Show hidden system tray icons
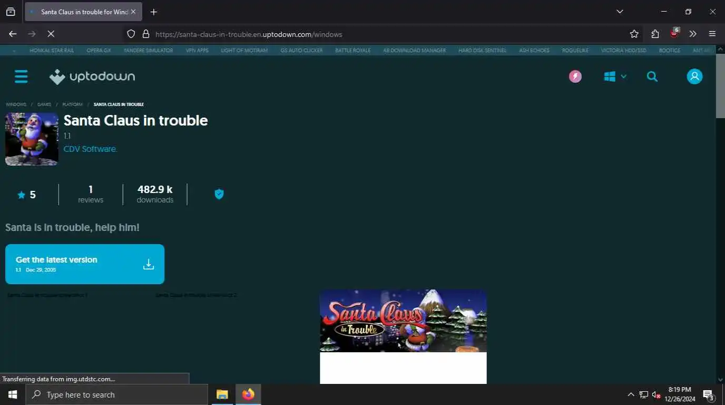Screen dimensions: 725x405 click(x=631, y=394)
